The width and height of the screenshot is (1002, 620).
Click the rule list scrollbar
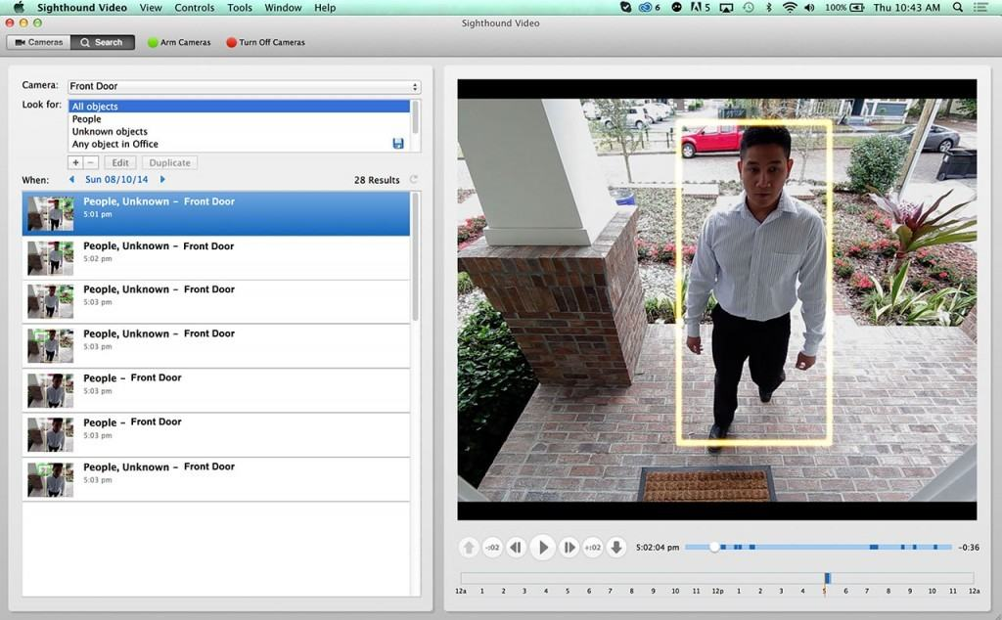(415, 117)
